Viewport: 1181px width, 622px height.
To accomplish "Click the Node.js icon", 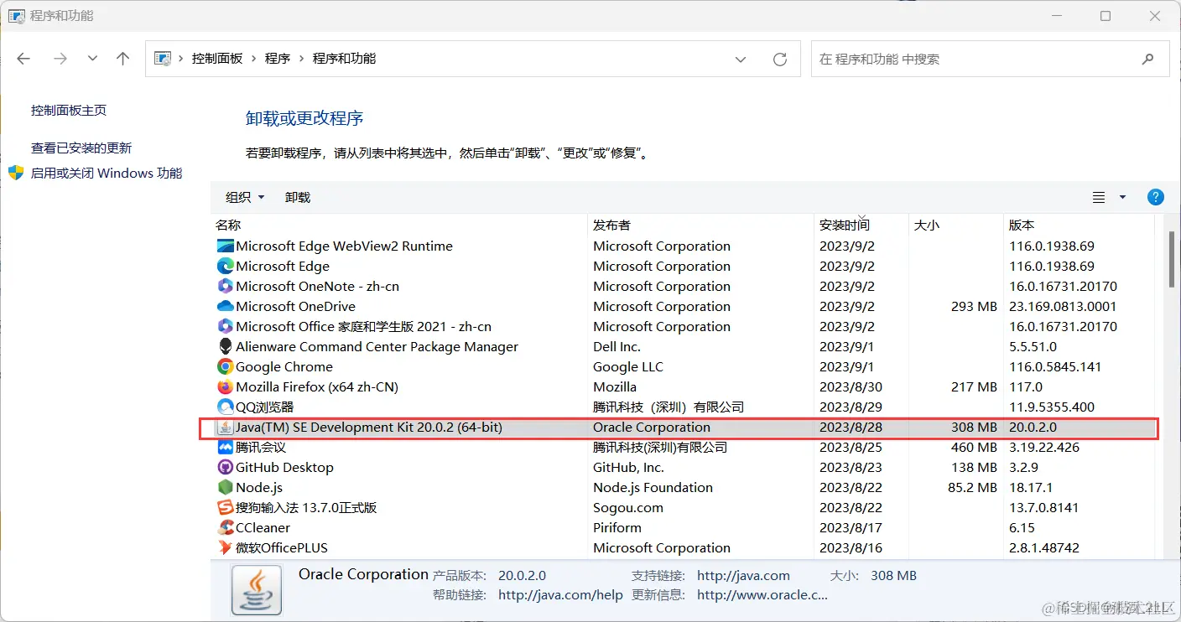I will (225, 488).
